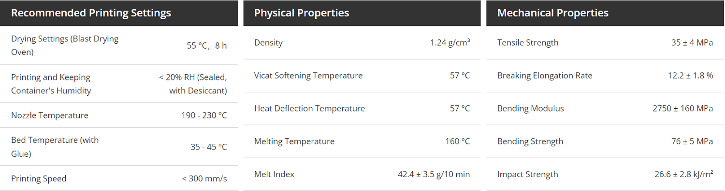The width and height of the screenshot is (725, 191).
Task: Click the Bed Temperature (with Glue) label
Action: click(x=55, y=147)
